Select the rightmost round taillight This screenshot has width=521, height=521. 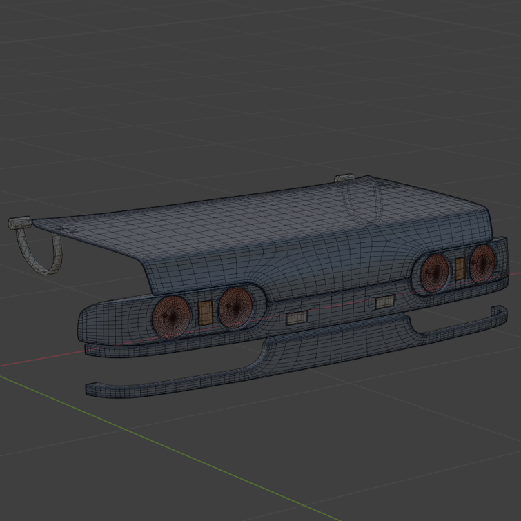[x=483, y=264]
